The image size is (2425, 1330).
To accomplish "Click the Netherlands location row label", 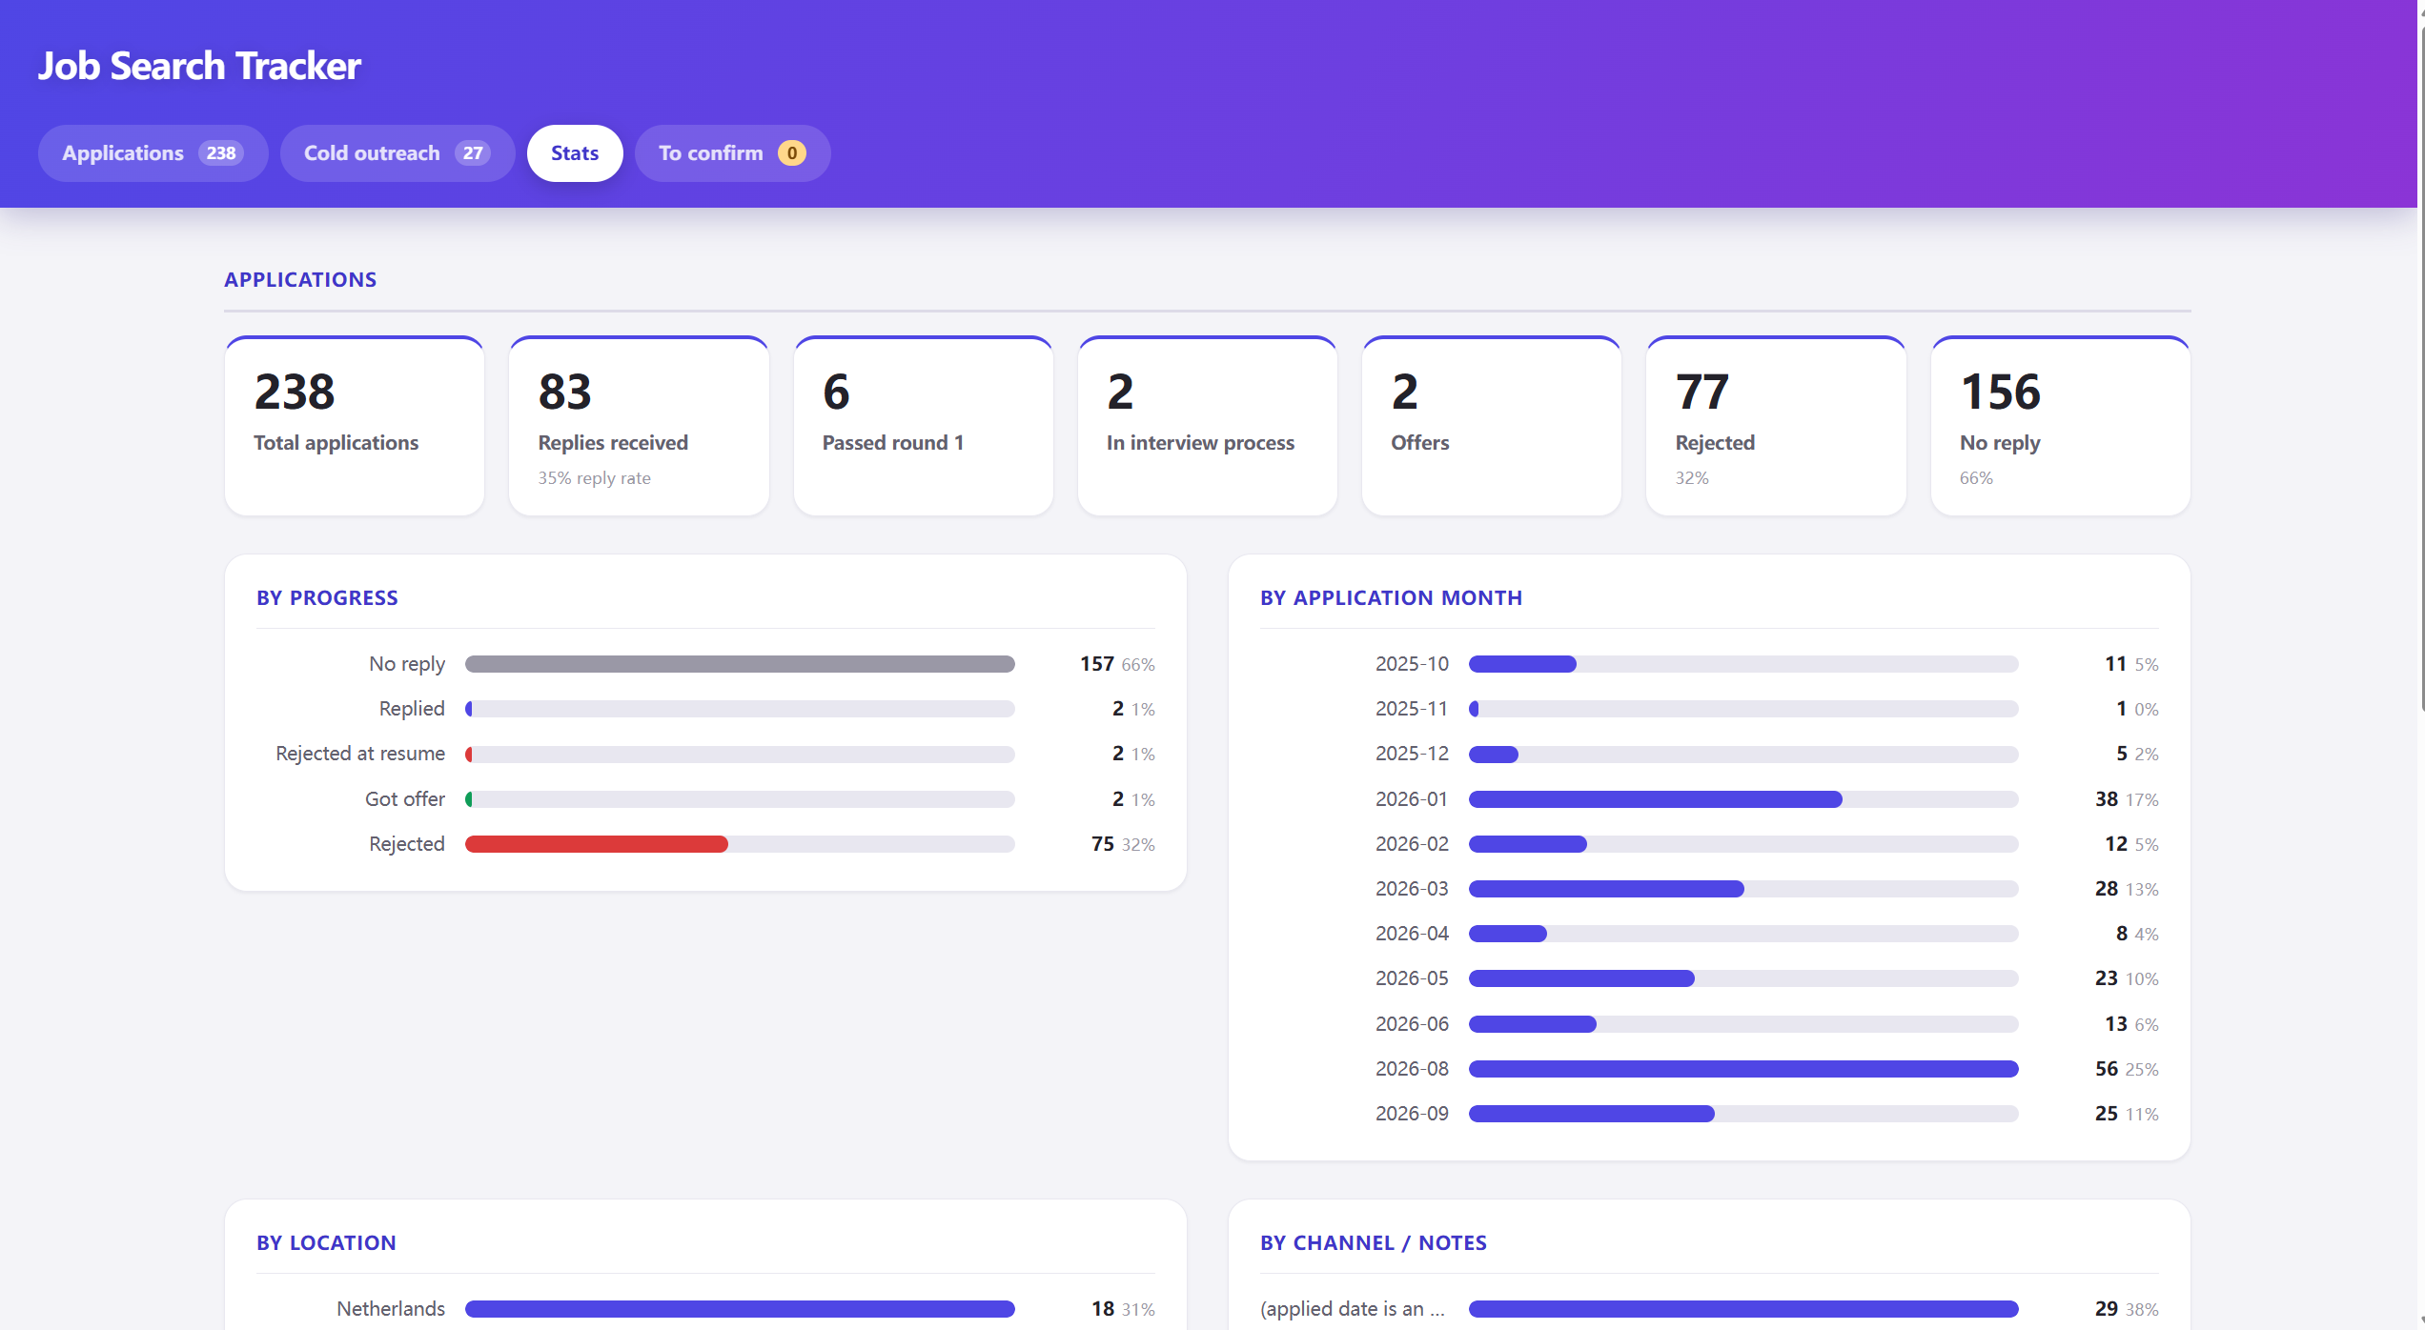I will 391,1309.
